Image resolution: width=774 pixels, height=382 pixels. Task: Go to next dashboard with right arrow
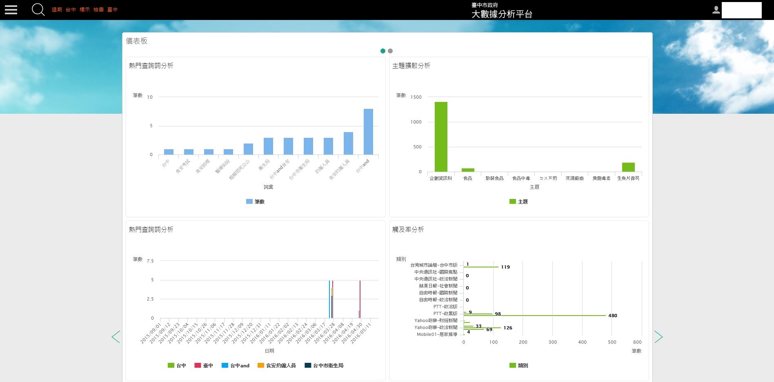(658, 337)
